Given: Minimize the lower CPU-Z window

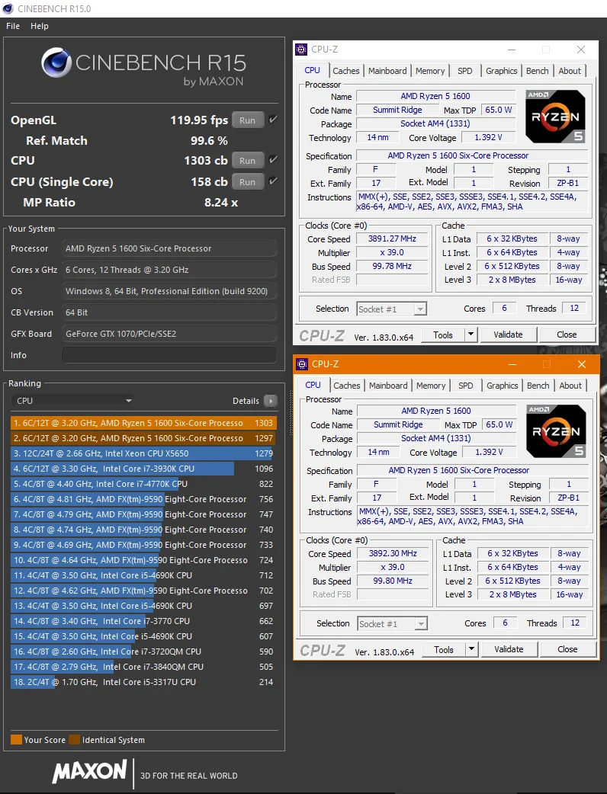Looking at the screenshot, I should click(512, 364).
